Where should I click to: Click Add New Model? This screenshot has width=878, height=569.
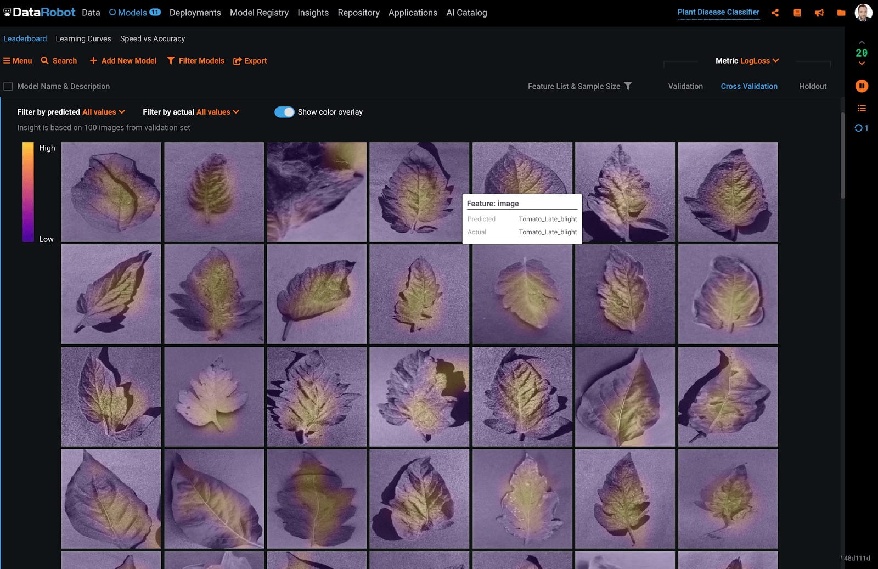(x=123, y=61)
